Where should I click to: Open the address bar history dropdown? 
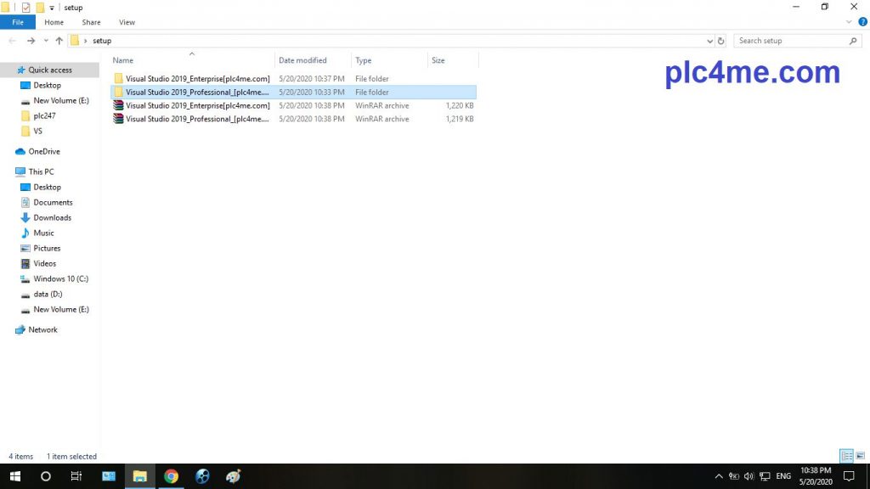pos(710,41)
